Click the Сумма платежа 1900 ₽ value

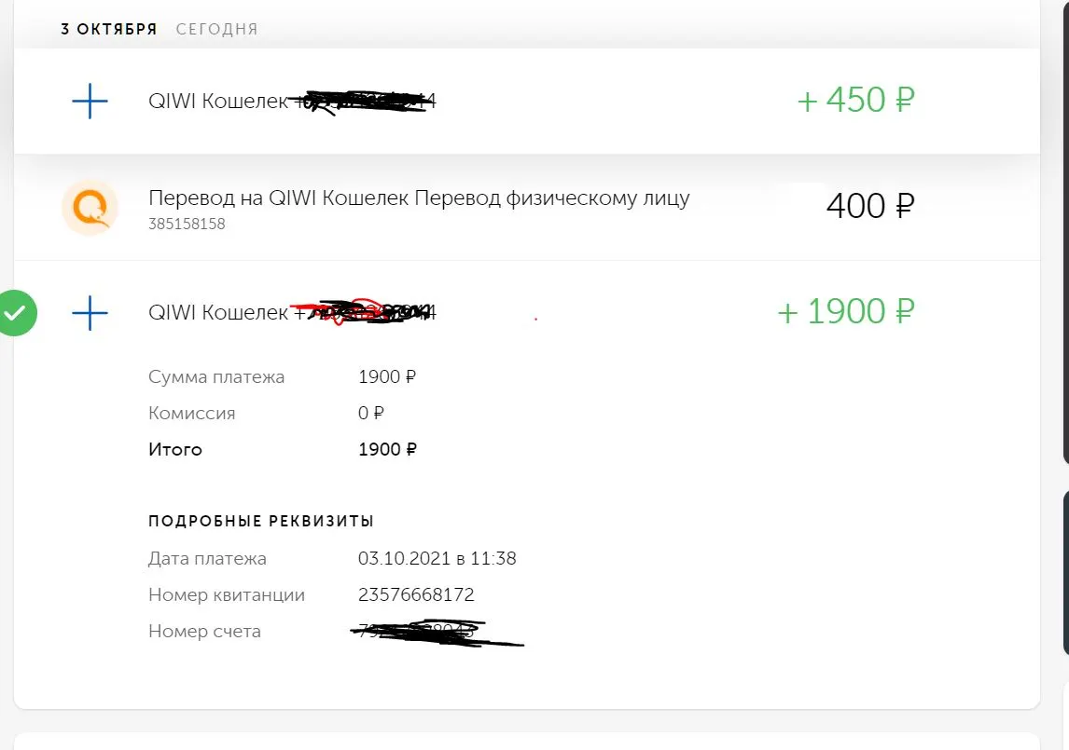coord(386,376)
